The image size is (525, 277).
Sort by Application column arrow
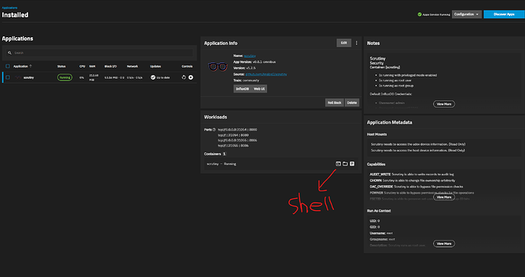30,66
